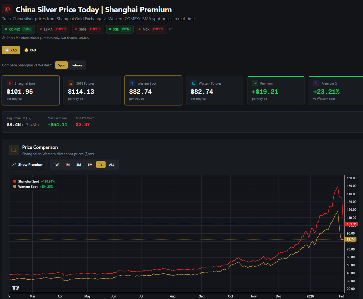363x299 pixels.
Task: Select the 1M time range tab
Action: [67, 164]
